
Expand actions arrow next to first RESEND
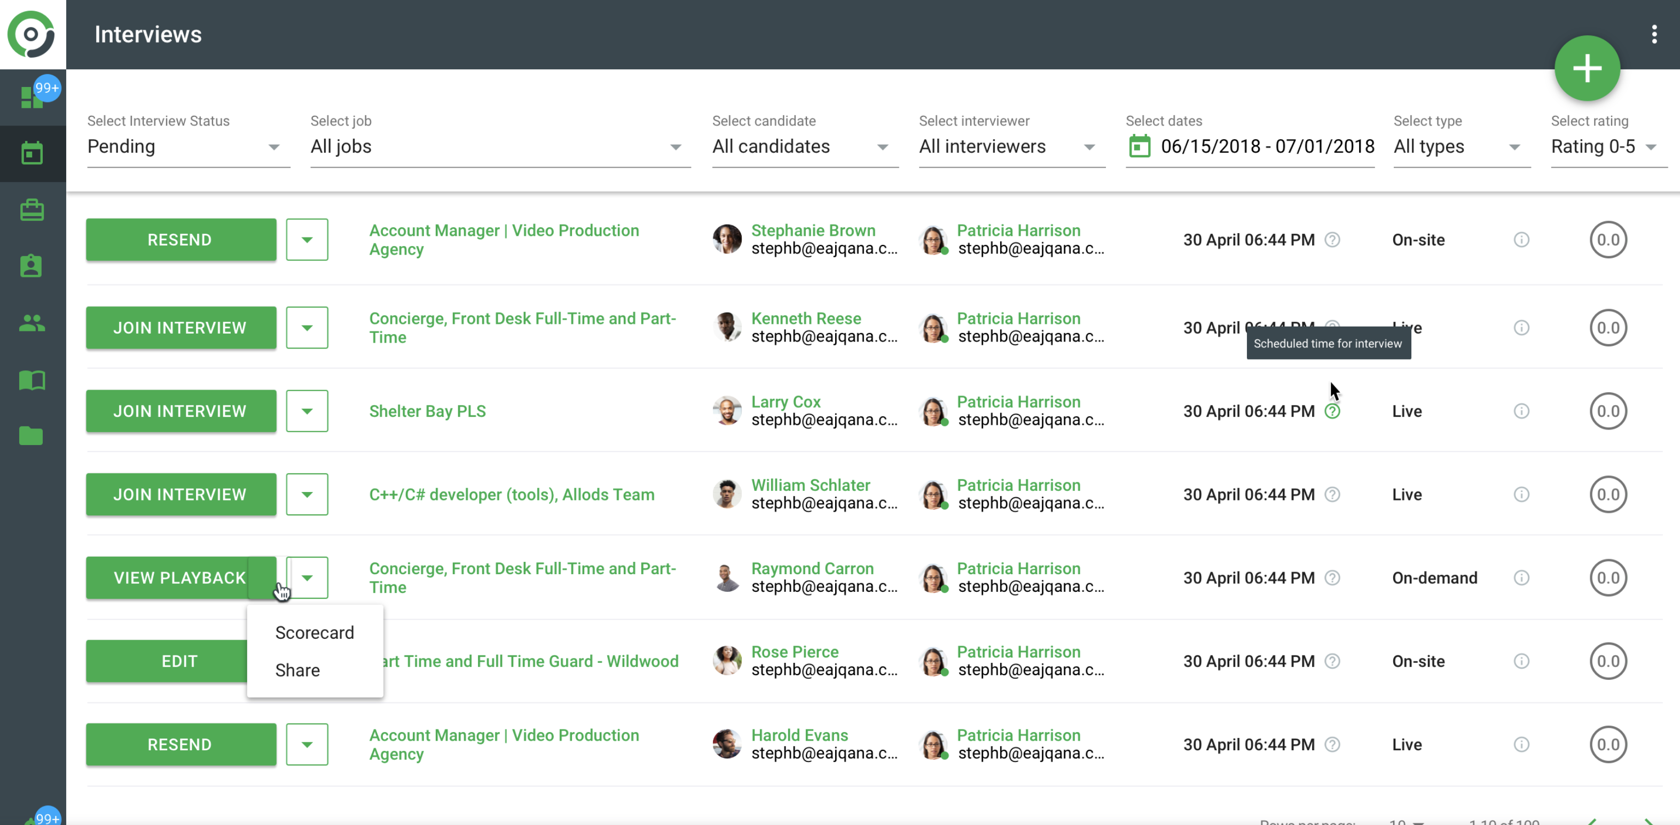(x=307, y=240)
